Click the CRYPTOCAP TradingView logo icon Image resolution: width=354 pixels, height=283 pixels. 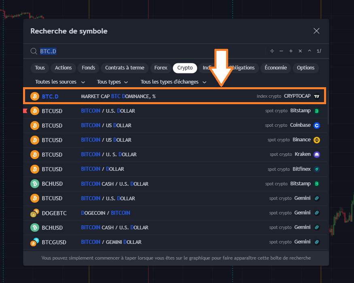[x=317, y=96]
